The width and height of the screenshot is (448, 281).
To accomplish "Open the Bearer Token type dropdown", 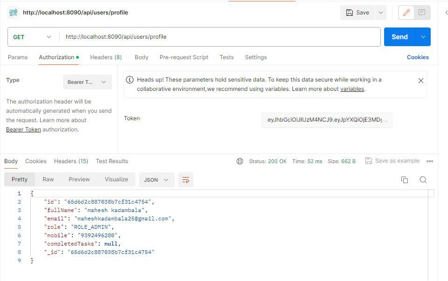I will (88, 82).
